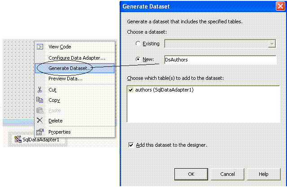Open Help for Generate Dataset dialog
The height and width of the screenshot is (188, 287).
[264, 174]
